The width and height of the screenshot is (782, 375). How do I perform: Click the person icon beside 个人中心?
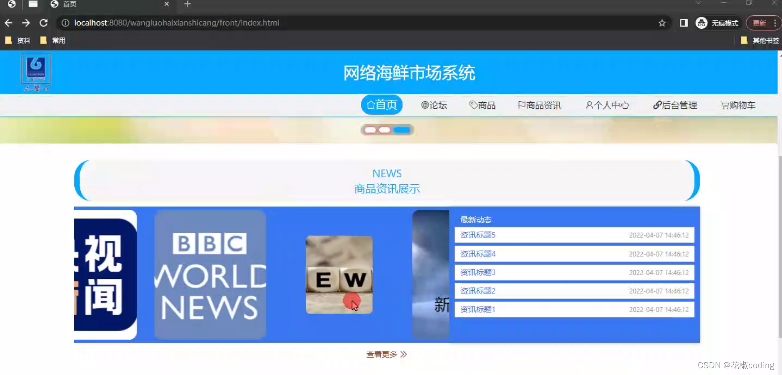pos(589,105)
